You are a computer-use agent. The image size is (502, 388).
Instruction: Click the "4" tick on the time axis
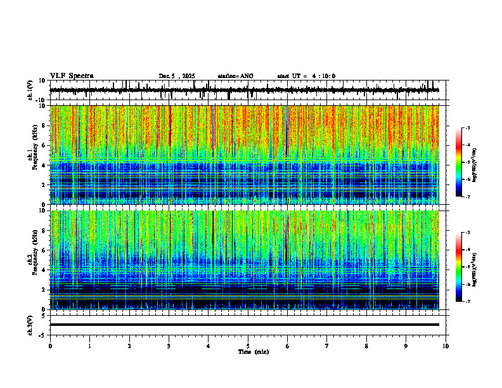(x=209, y=346)
